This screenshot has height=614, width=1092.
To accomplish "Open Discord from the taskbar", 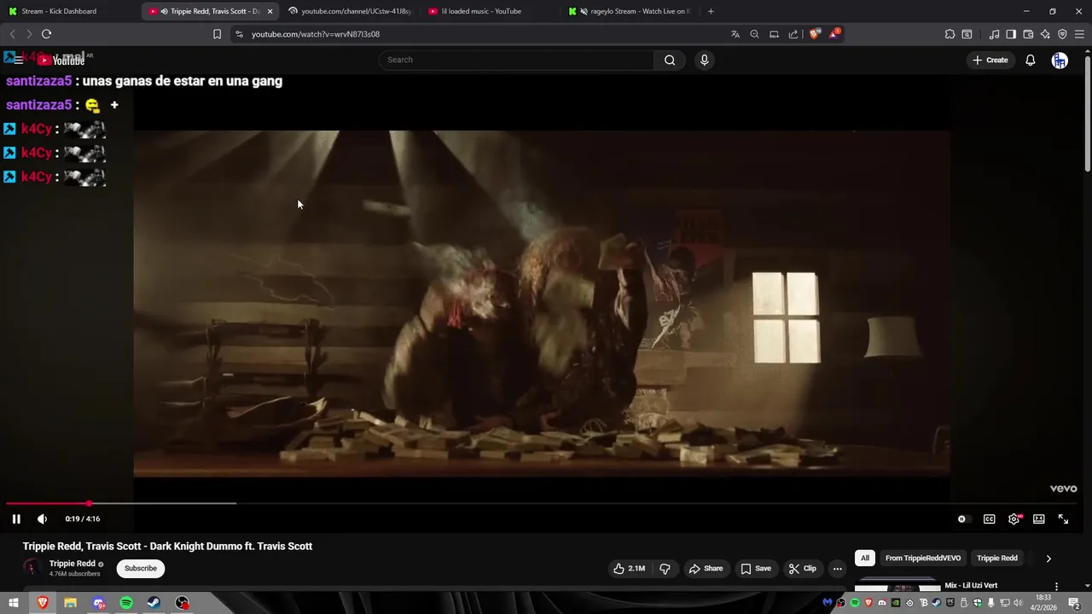I will click(99, 603).
